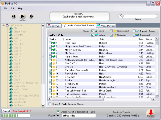The height and width of the screenshot is (120, 161).
Task: Click the search magnifier icon
Action: point(122,16)
